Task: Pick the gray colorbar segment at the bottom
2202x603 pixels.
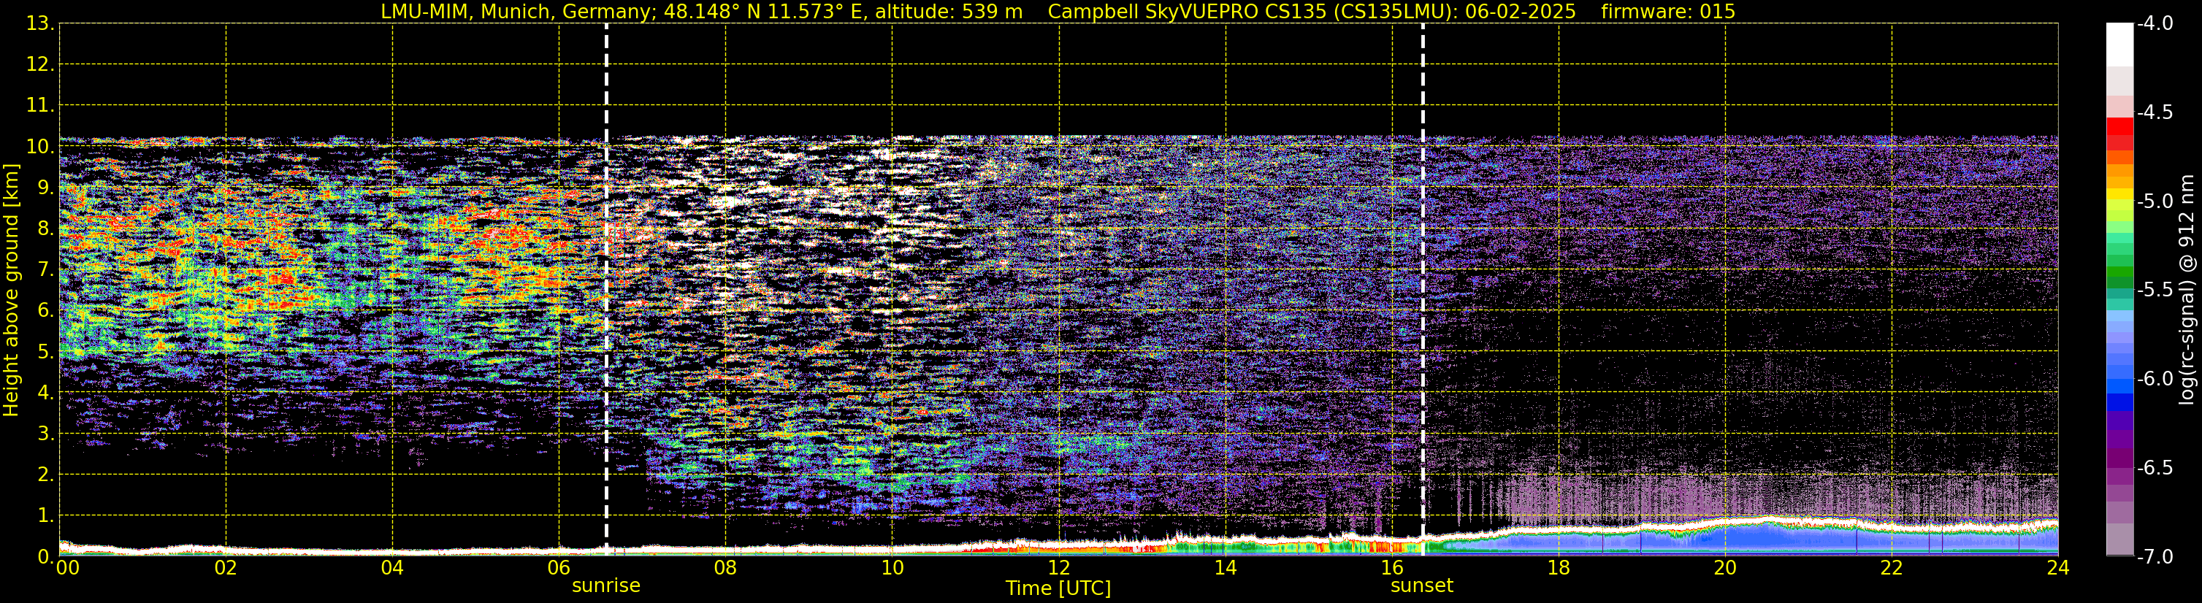Action: coord(2120,539)
